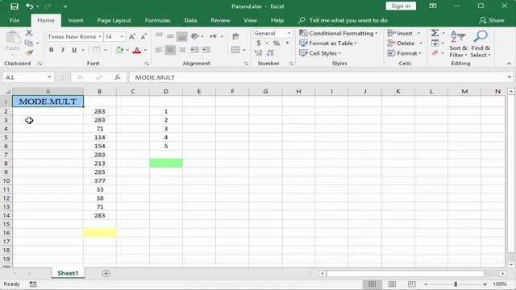Click the Sign in button
The height and width of the screenshot is (290, 516).
click(401, 6)
